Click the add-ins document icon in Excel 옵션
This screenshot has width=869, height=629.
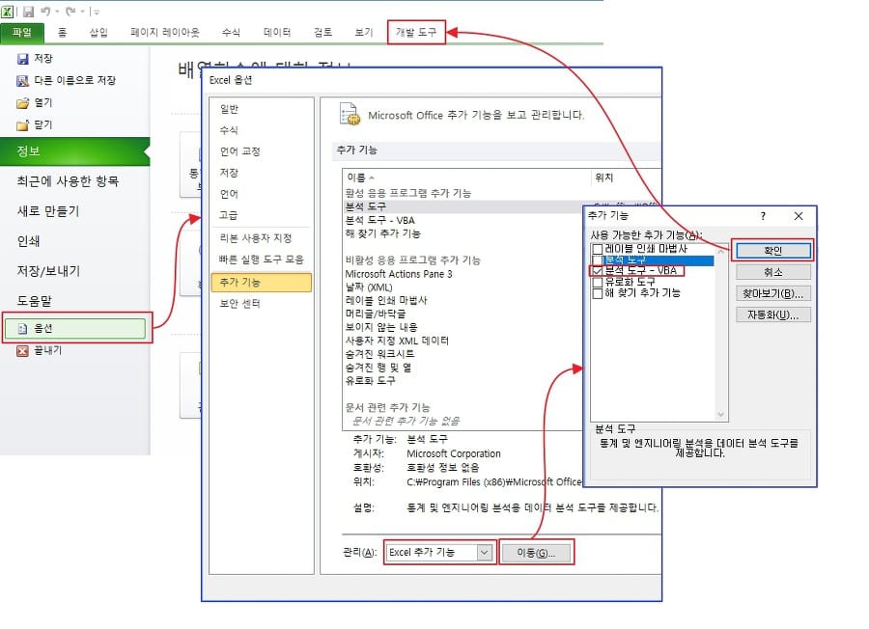(x=350, y=114)
